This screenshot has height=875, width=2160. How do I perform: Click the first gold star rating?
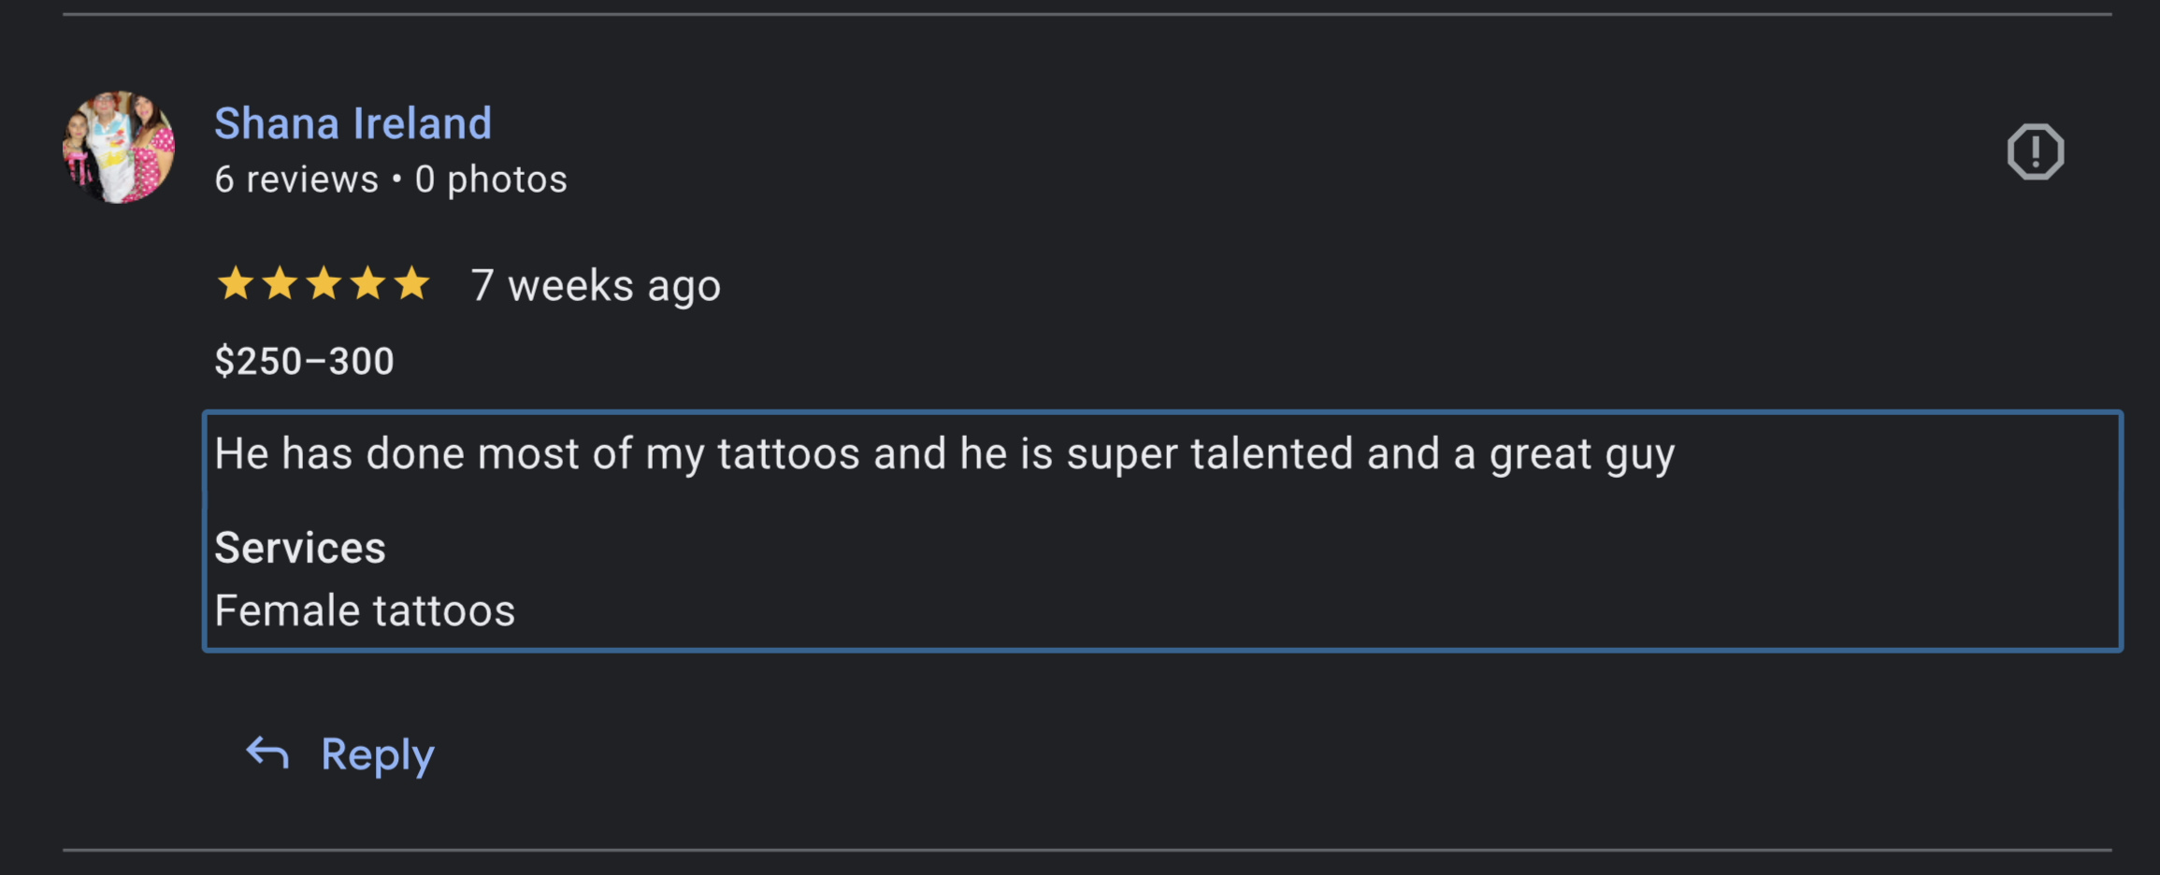tap(235, 283)
